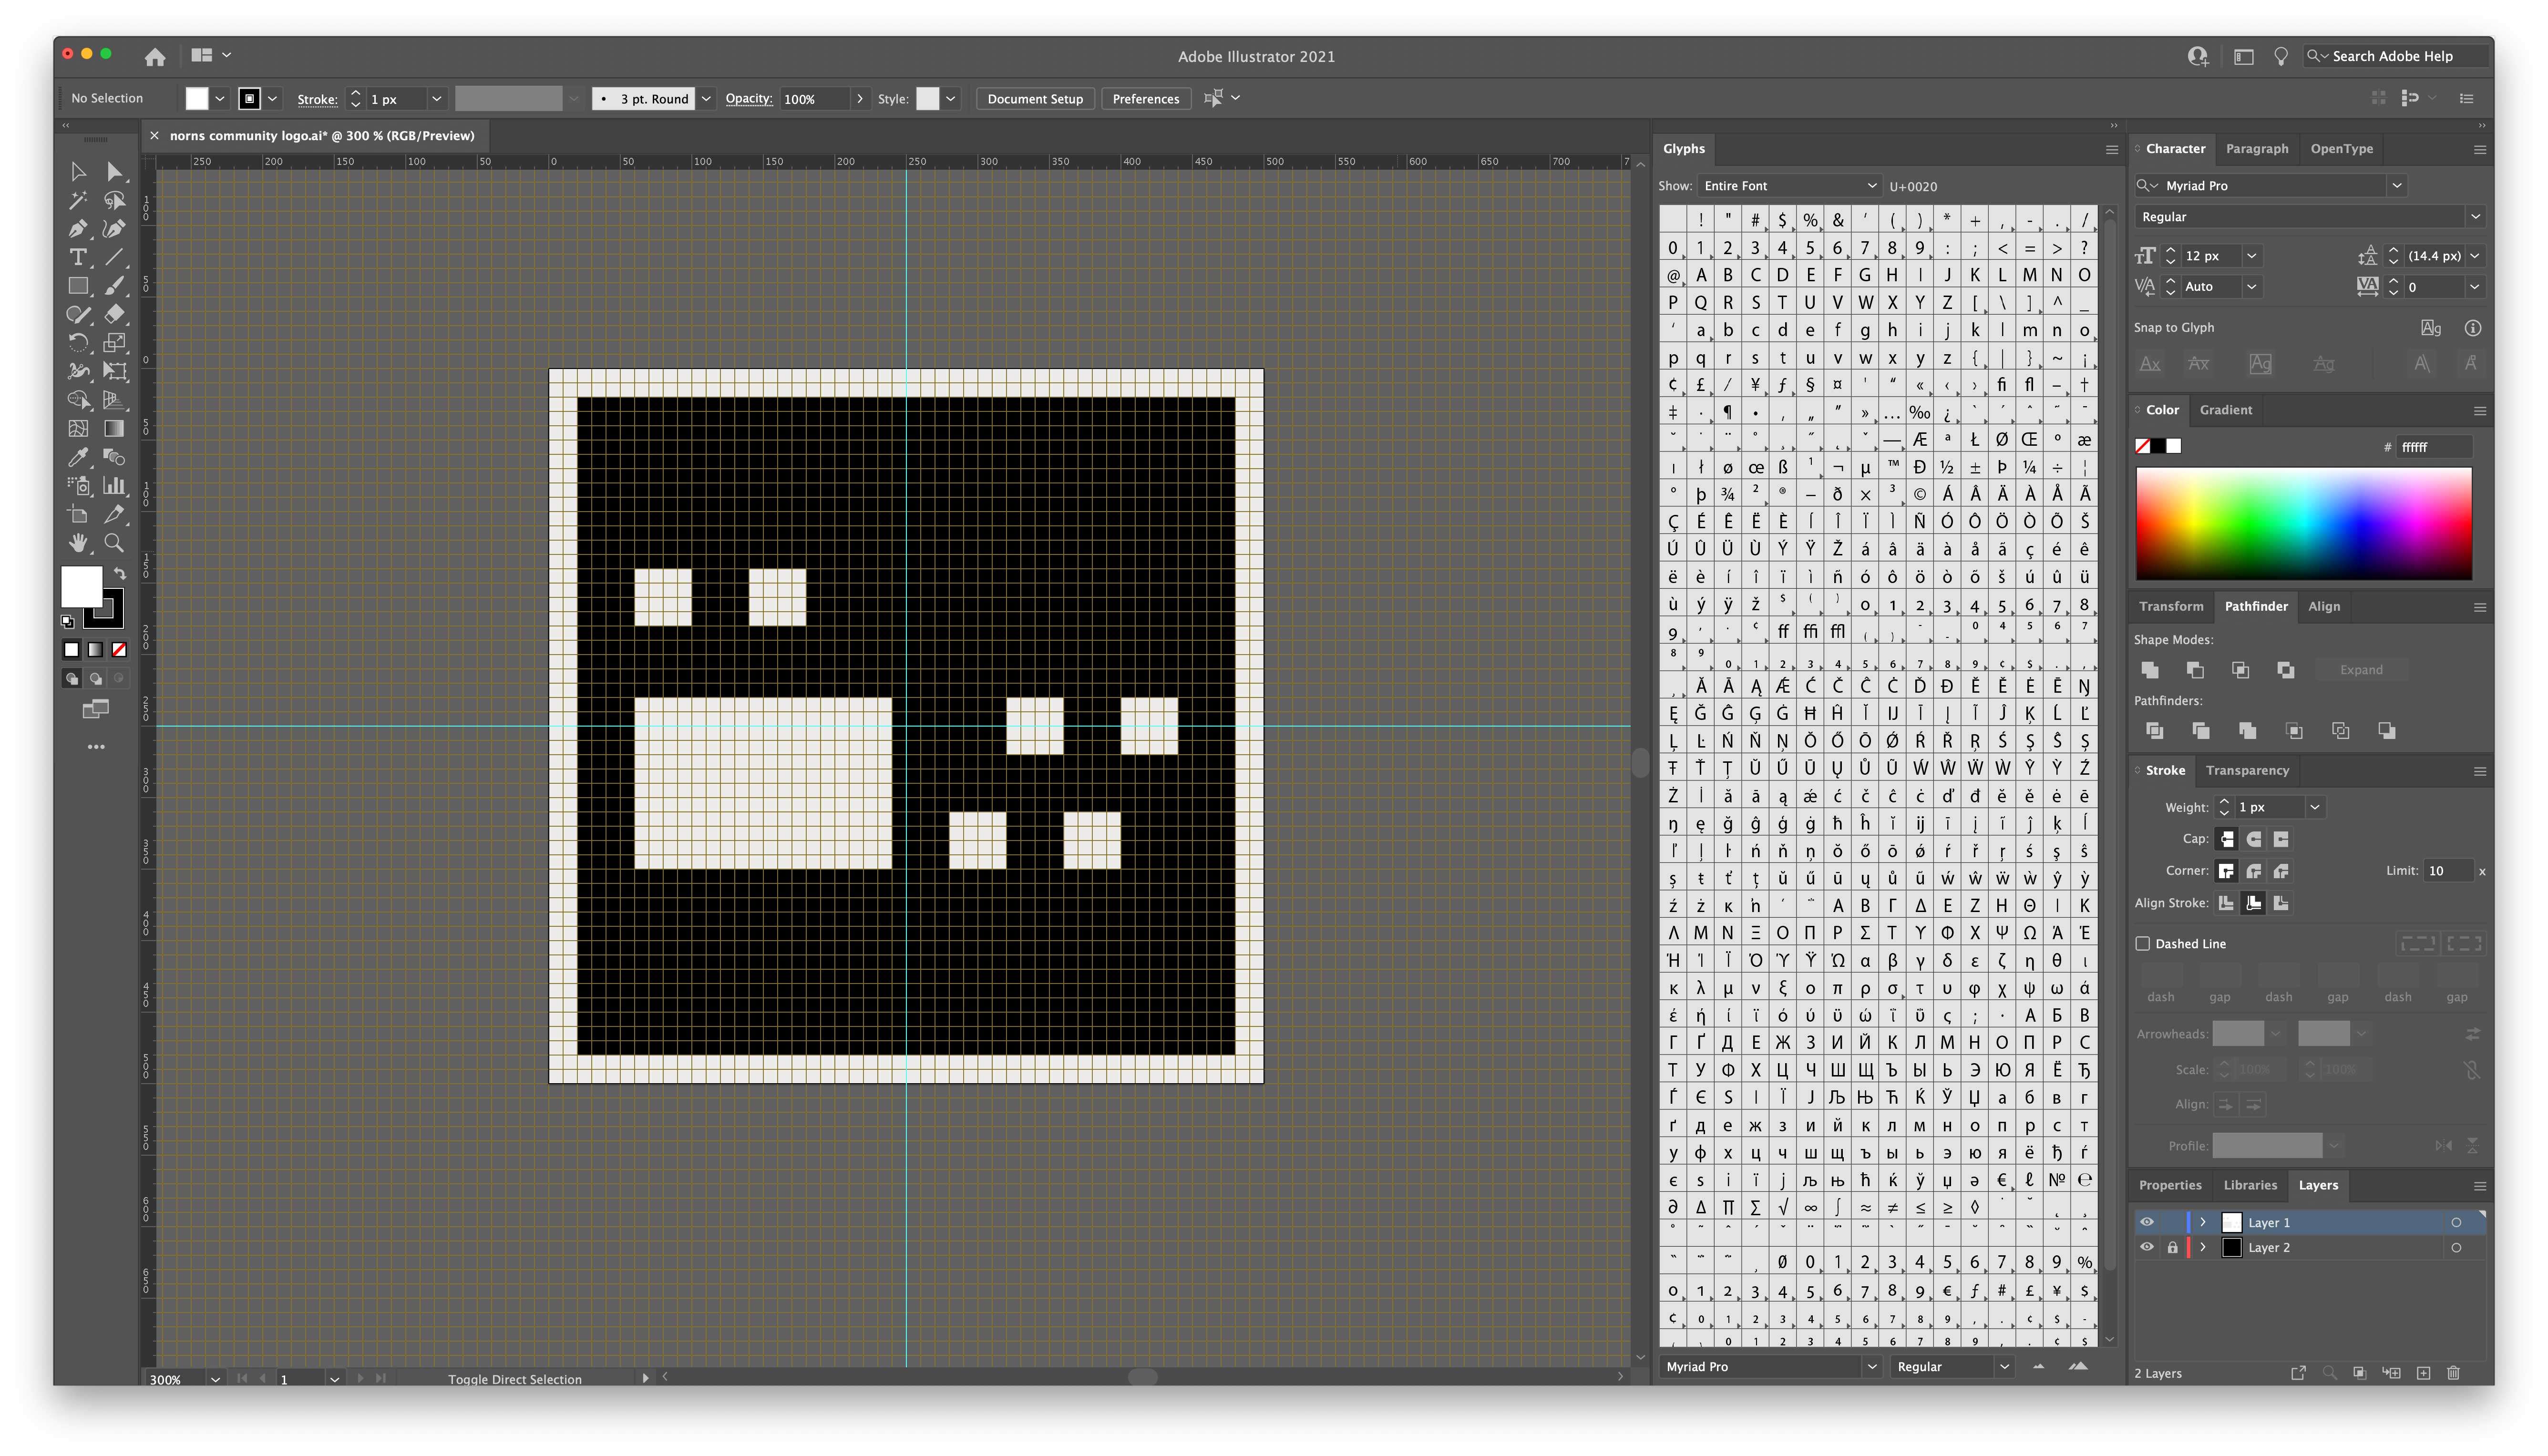Select the Eraser tool

115,314
